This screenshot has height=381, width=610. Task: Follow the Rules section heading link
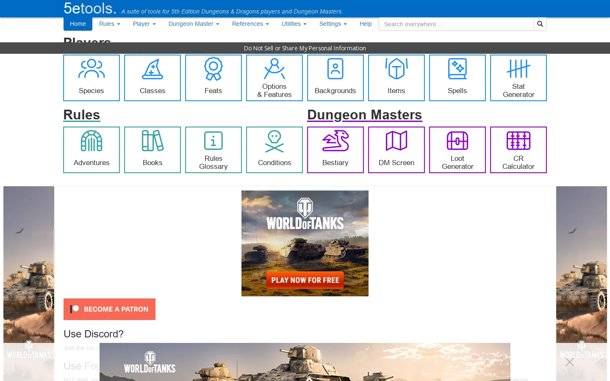82,115
